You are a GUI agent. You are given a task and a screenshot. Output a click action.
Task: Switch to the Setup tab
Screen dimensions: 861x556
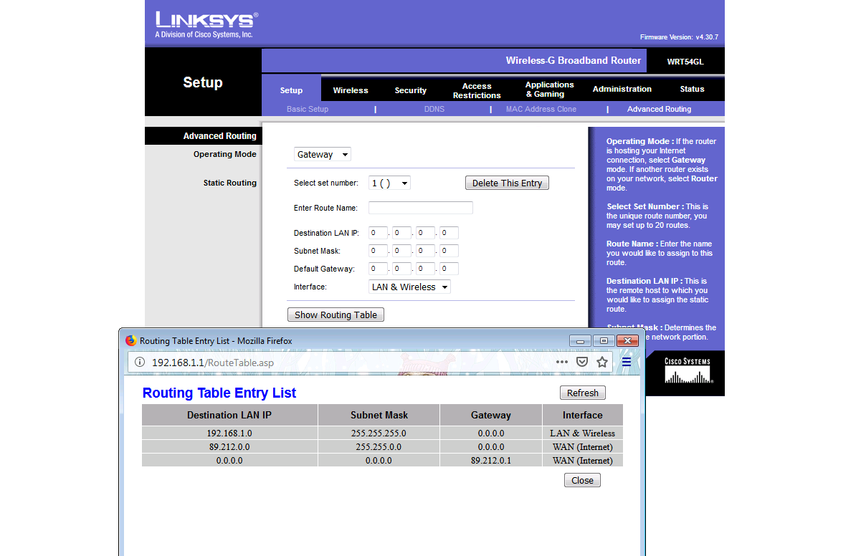(x=291, y=90)
